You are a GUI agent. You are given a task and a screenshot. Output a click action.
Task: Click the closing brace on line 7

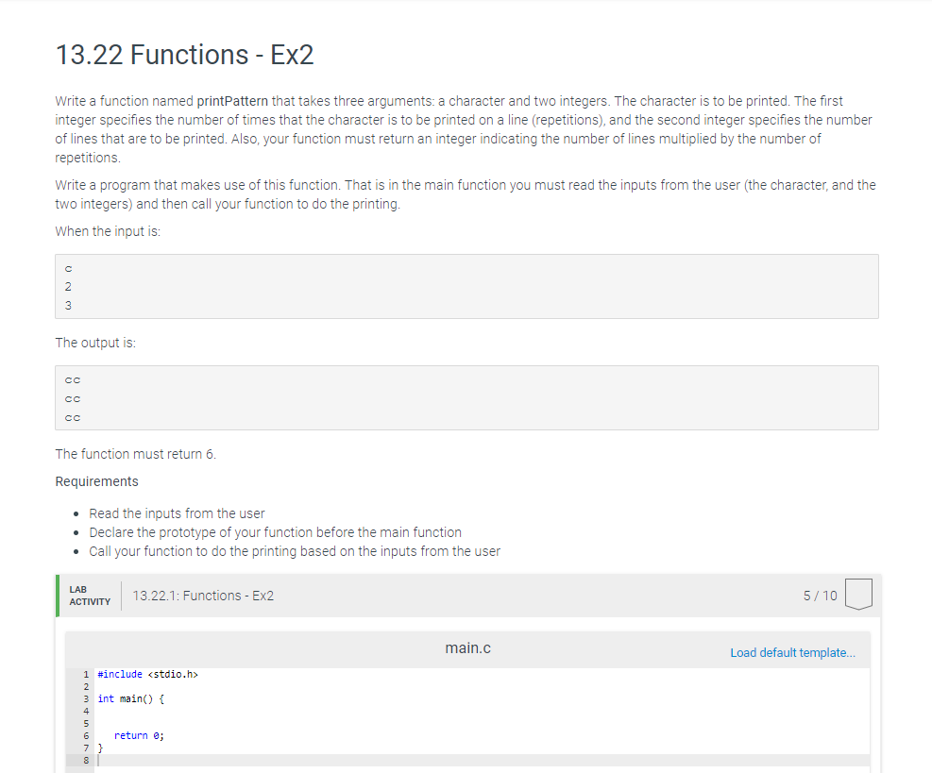98,747
